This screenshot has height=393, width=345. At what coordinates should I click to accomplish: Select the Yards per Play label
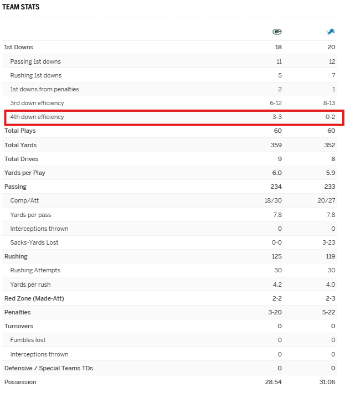click(25, 173)
